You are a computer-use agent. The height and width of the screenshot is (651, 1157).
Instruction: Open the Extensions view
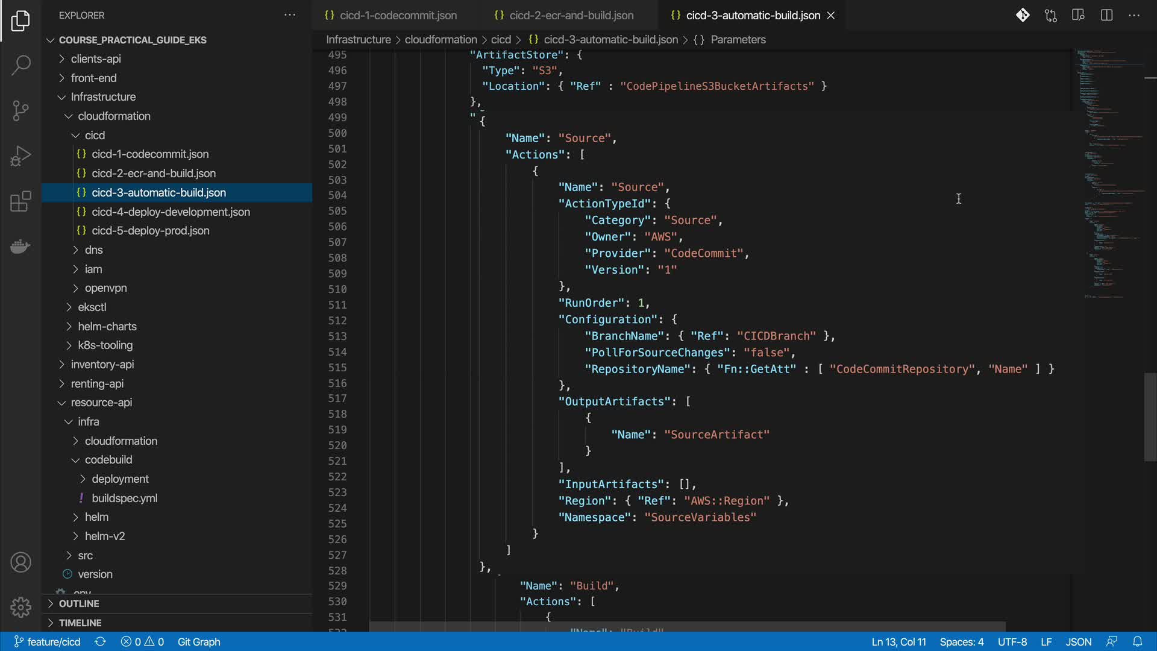[20, 201]
